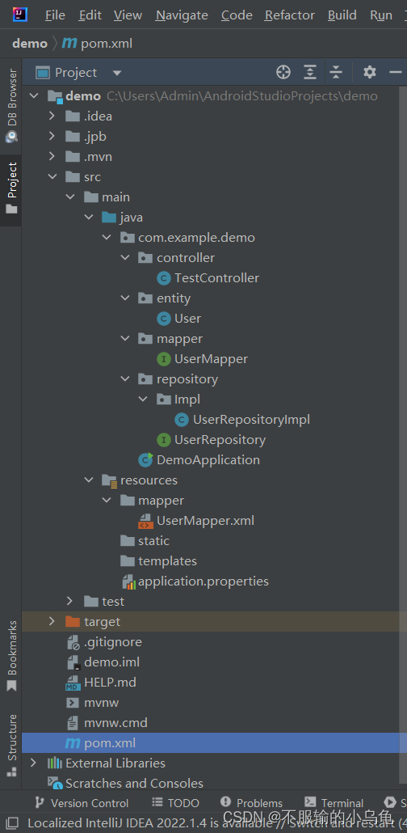This screenshot has width=407, height=833.
Task: Select TestController class icon
Action: (164, 278)
